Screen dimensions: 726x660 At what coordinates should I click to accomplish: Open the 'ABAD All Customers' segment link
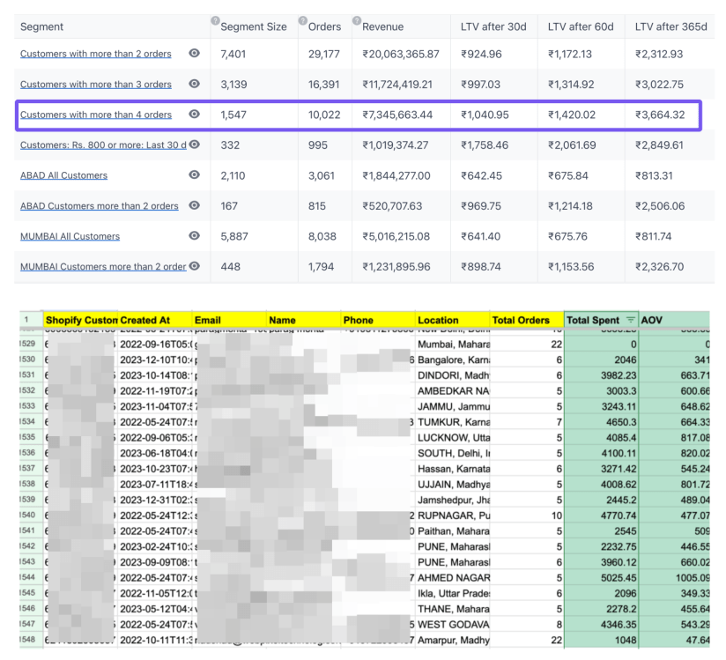tap(64, 175)
